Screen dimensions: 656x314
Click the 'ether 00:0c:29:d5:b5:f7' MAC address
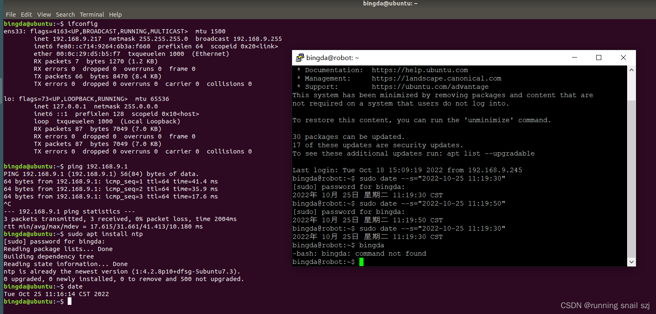click(77, 54)
